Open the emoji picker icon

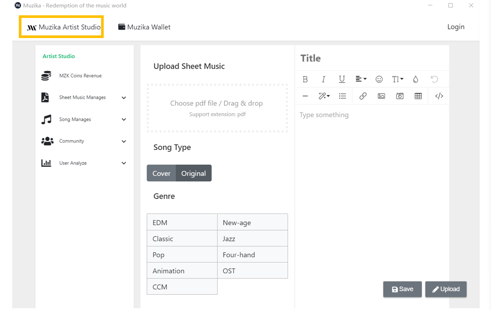[379, 79]
